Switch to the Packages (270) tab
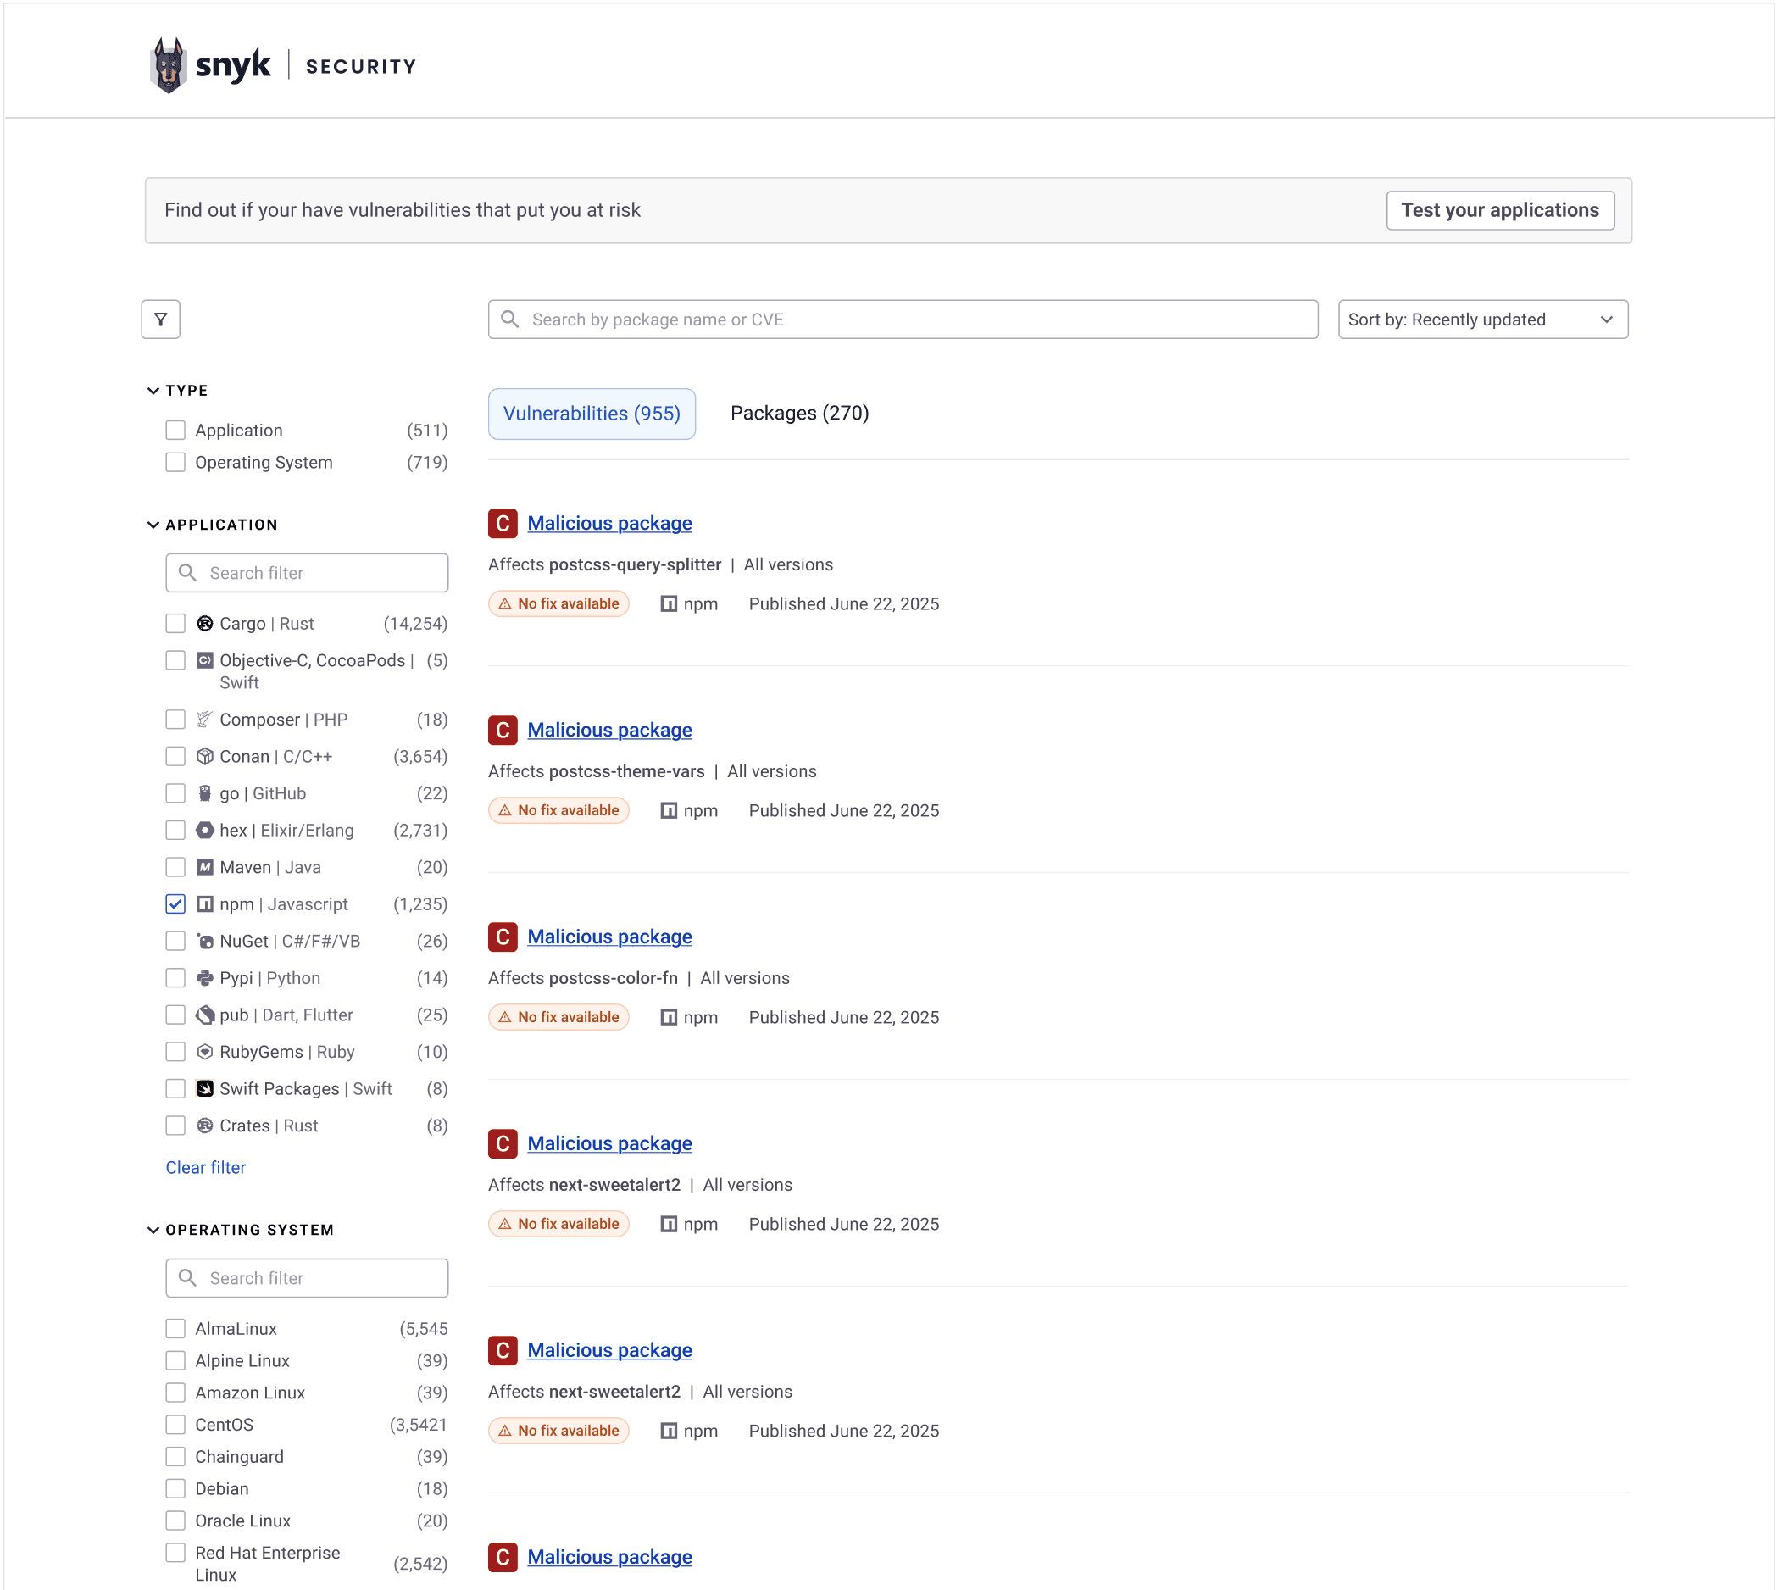 (800, 414)
